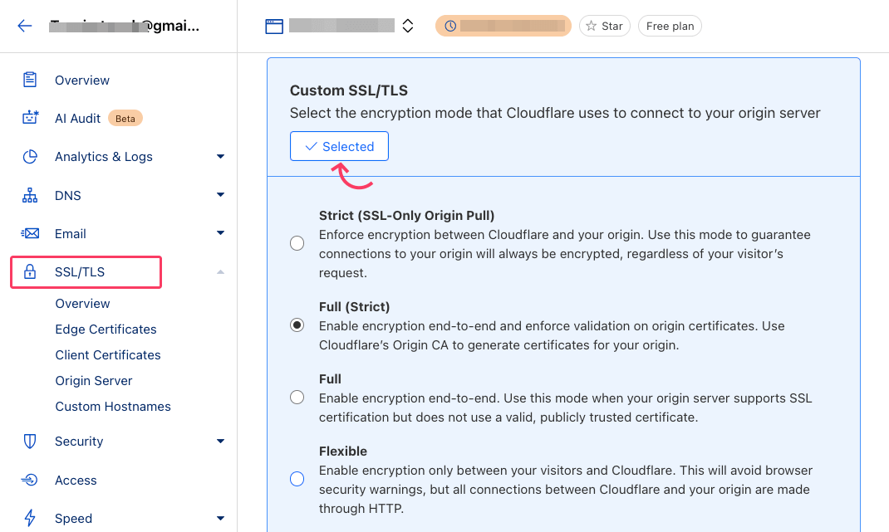This screenshot has height=532, width=889.
Task: Open Security menu item
Action: [79, 442]
